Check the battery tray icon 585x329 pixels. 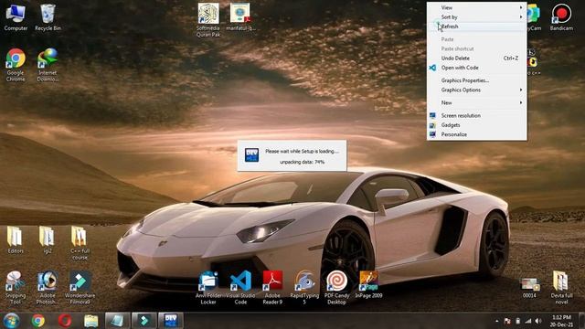517,321
